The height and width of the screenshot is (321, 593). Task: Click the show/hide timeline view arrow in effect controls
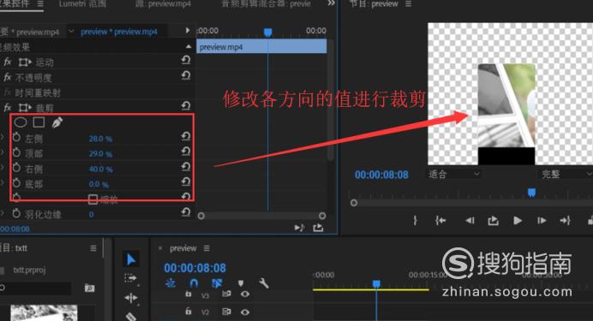(x=187, y=30)
